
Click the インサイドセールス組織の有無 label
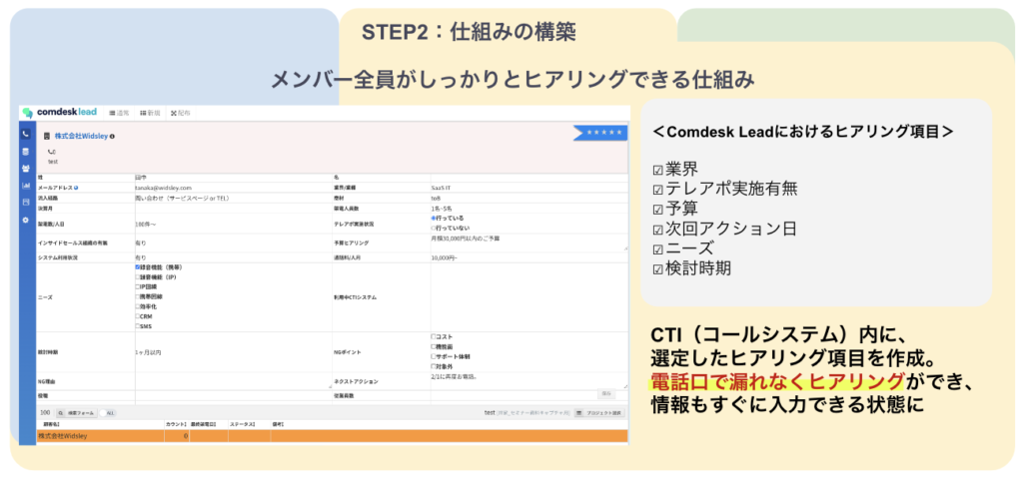tap(72, 242)
